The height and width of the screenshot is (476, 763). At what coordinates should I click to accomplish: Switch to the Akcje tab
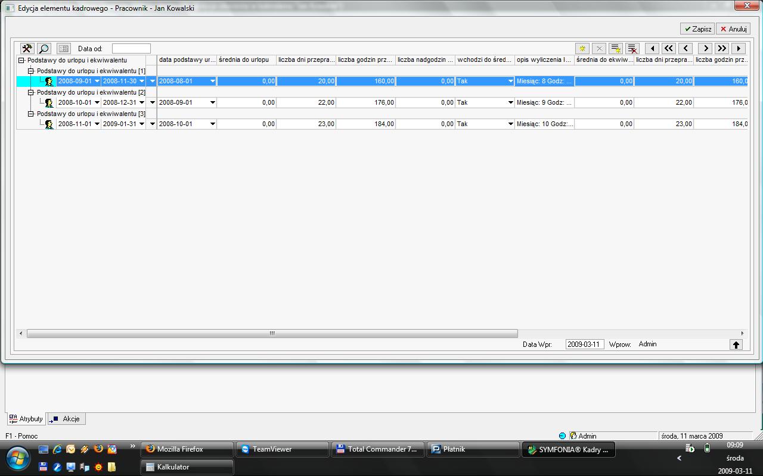[67, 419]
